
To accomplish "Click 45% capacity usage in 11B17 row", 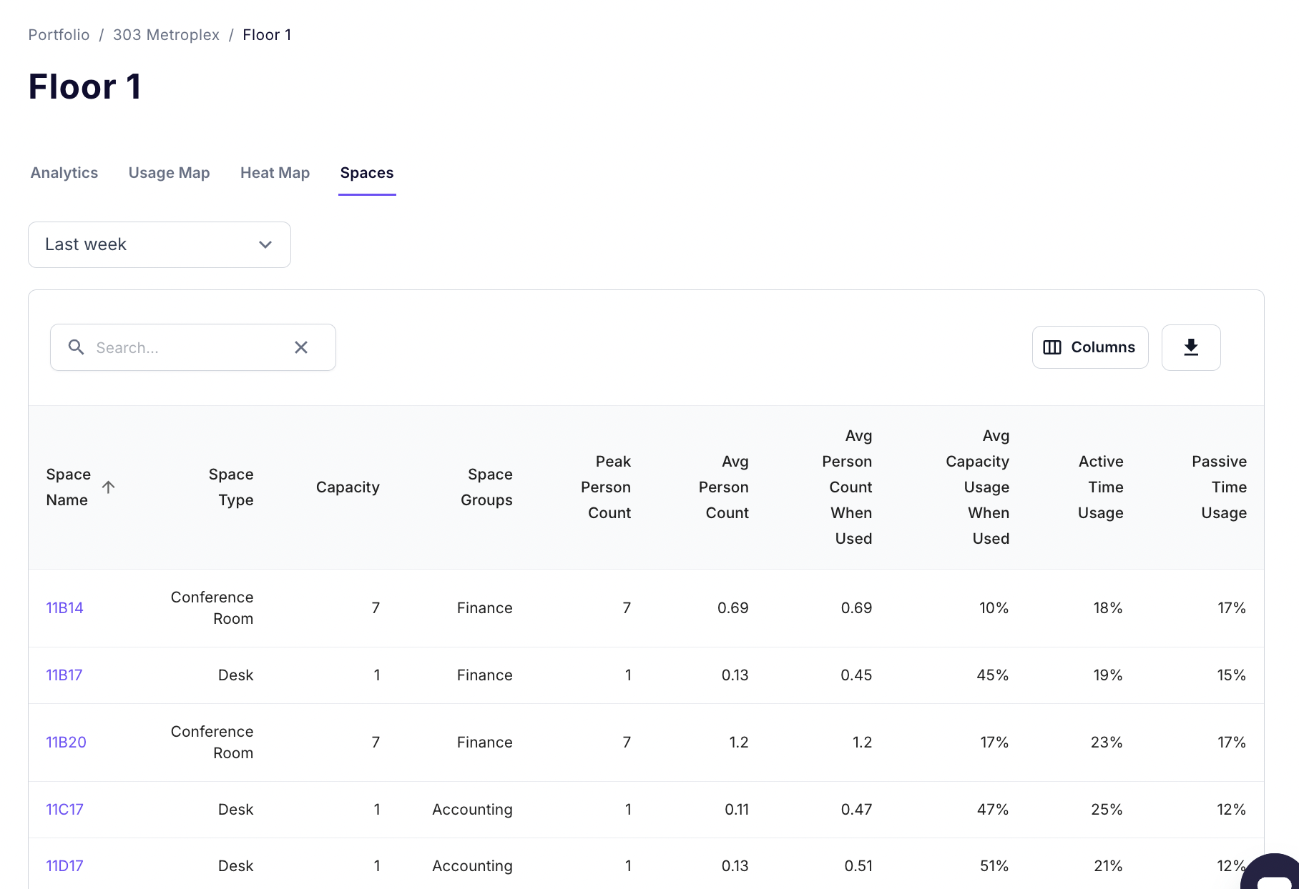I will [993, 675].
